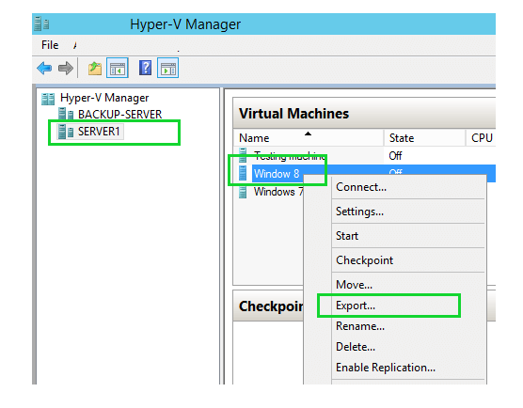Select the Testing machine row
523x408 pixels.
[x=365, y=155]
